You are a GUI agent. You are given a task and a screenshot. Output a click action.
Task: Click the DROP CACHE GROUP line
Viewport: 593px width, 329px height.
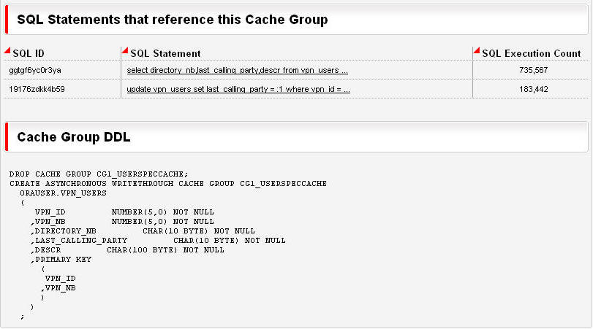click(99, 174)
